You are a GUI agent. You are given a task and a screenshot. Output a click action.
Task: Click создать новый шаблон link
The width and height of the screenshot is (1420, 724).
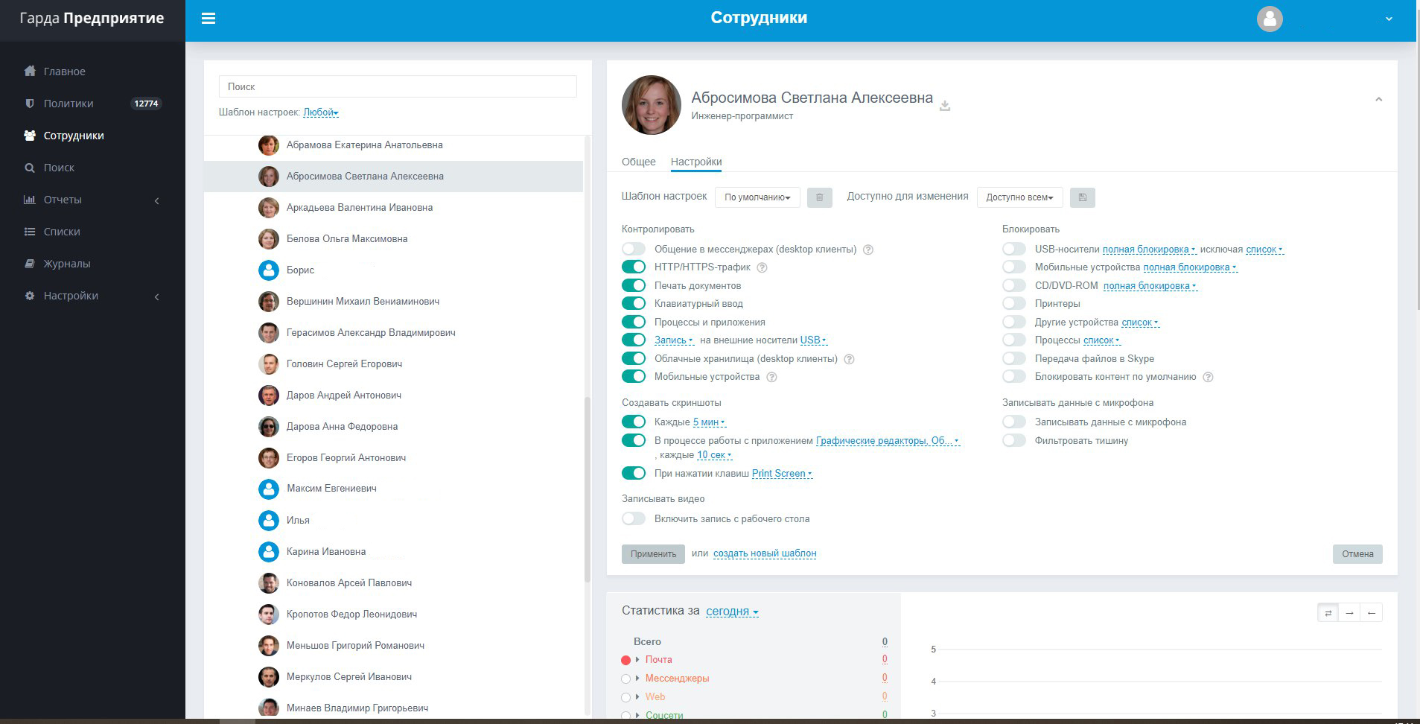pos(765,553)
